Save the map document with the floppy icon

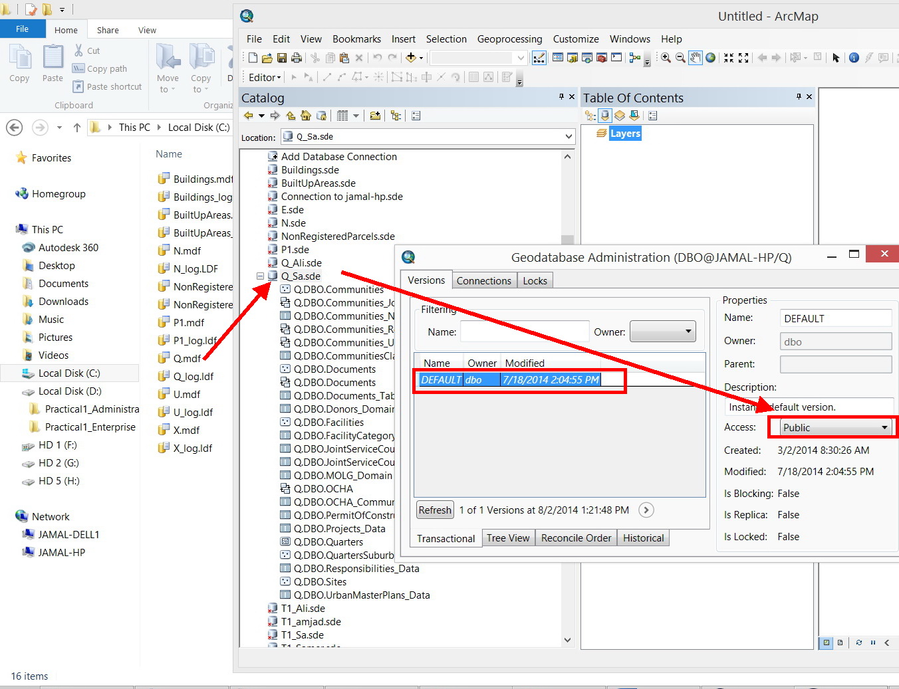pyautogui.click(x=282, y=58)
